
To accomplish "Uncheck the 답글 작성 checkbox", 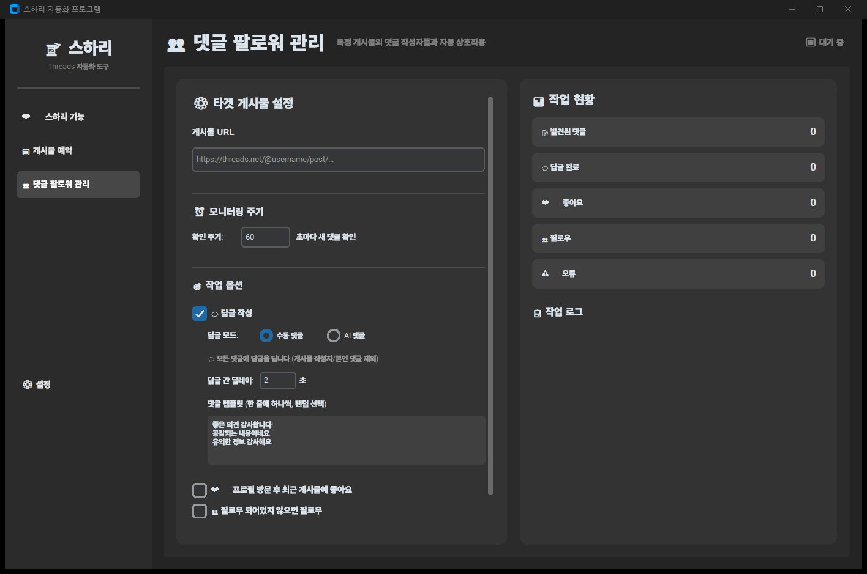I will point(200,314).
